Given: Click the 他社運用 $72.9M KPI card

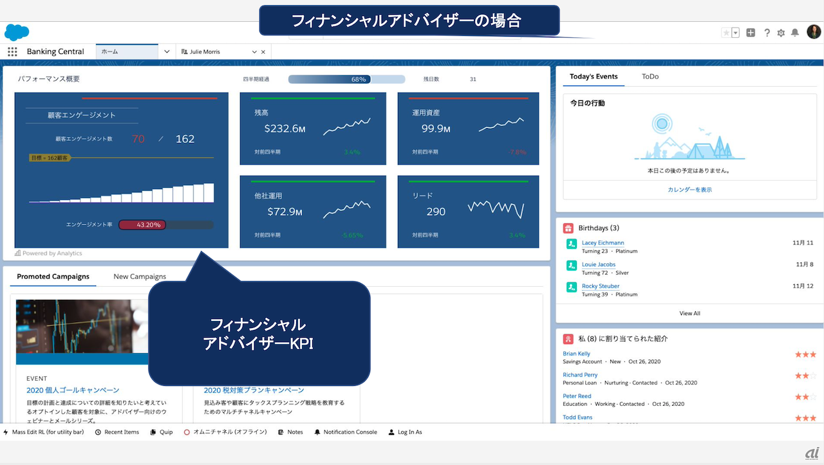Looking at the screenshot, I should (313, 212).
